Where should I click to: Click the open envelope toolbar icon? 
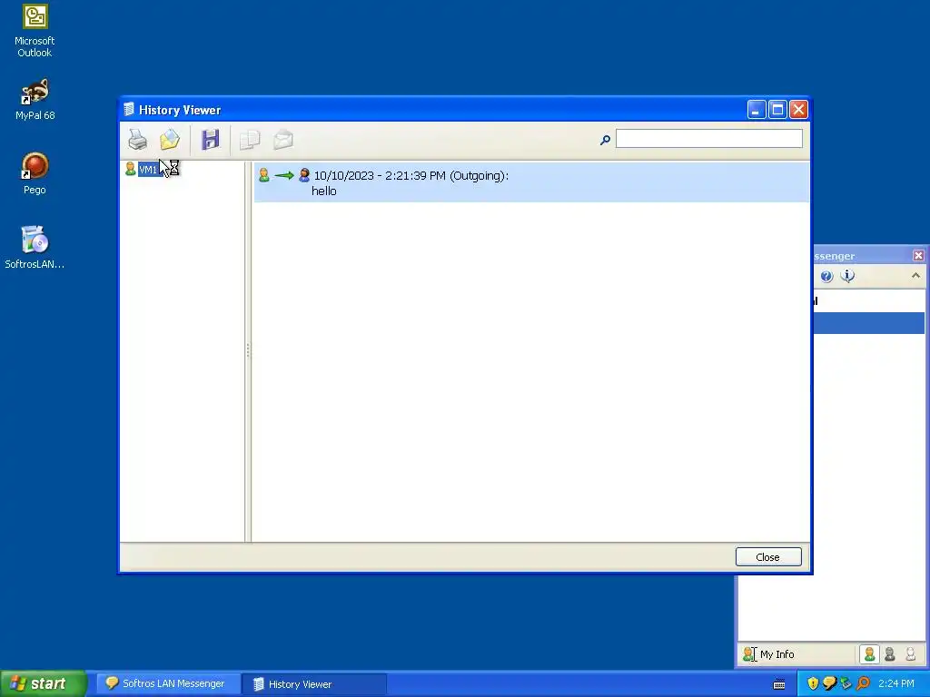pyautogui.click(x=170, y=140)
